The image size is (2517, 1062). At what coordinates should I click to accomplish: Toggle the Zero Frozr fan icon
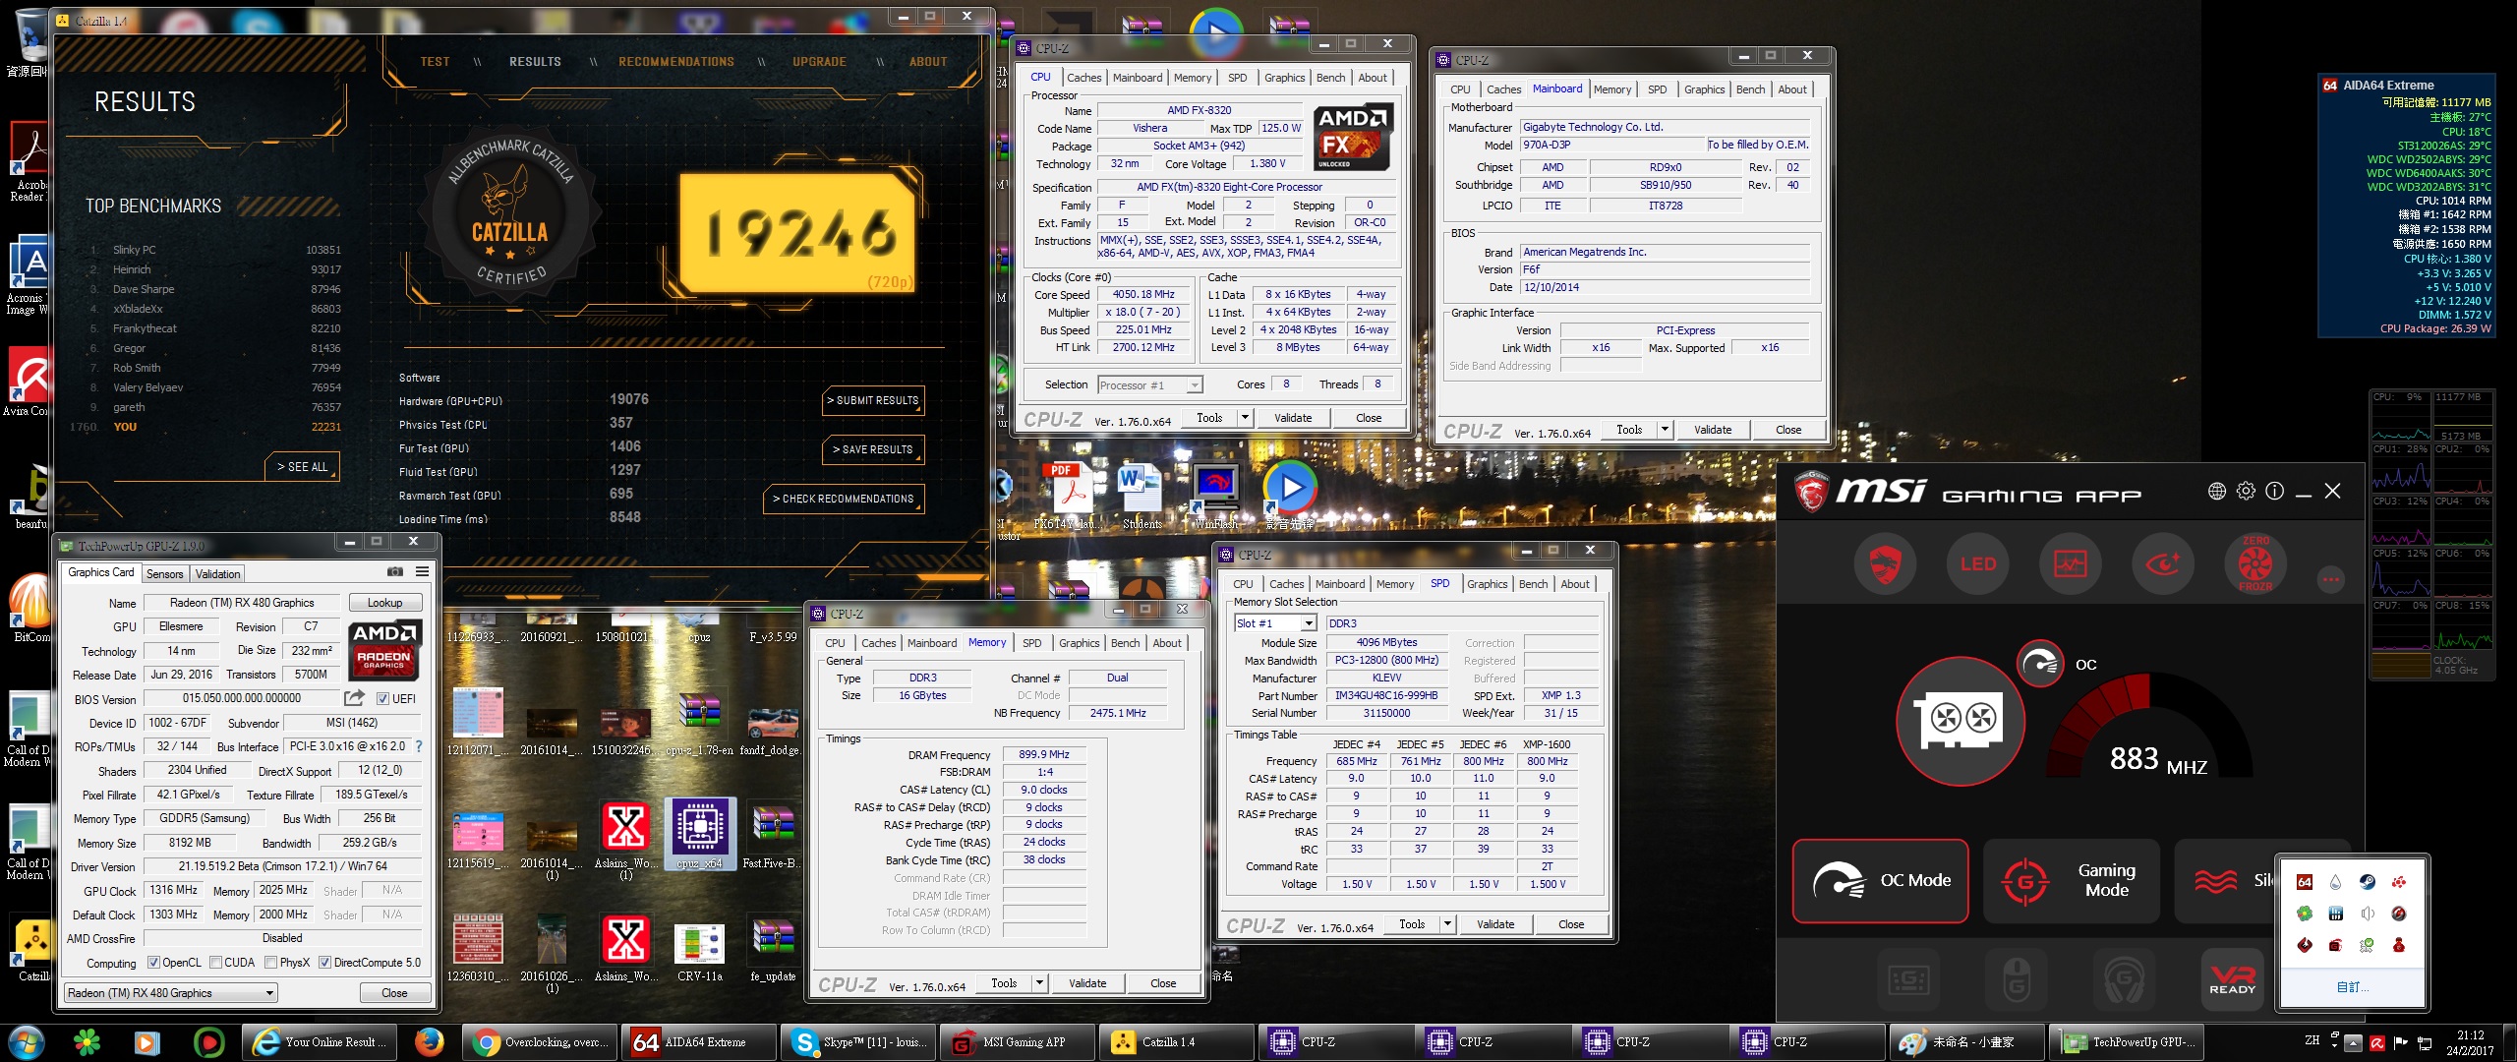click(2254, 564)
